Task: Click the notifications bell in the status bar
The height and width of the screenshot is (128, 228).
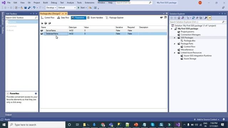Action: (x=224, y=119)
